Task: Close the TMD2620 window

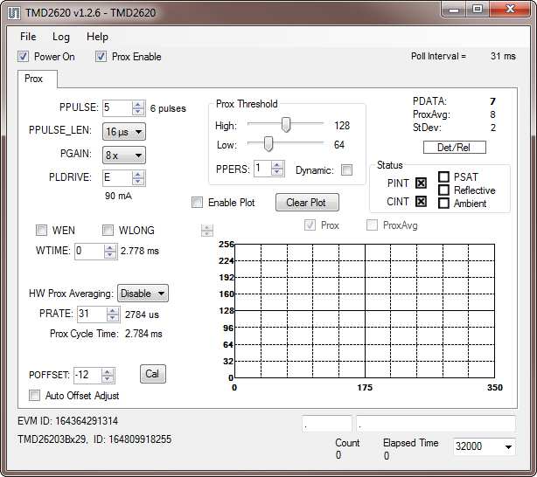Action: (510, 10)
